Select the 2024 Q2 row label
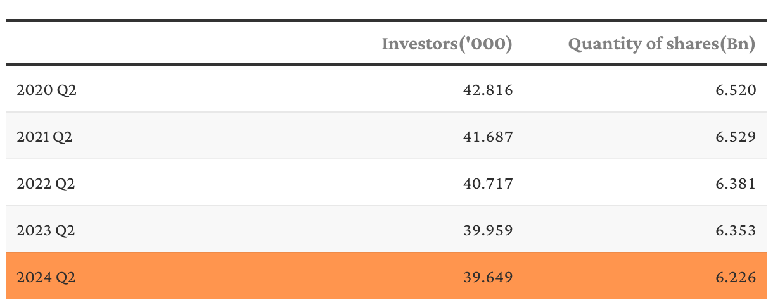The width and height of the screenshot is (773, 305). coord(46,277)
